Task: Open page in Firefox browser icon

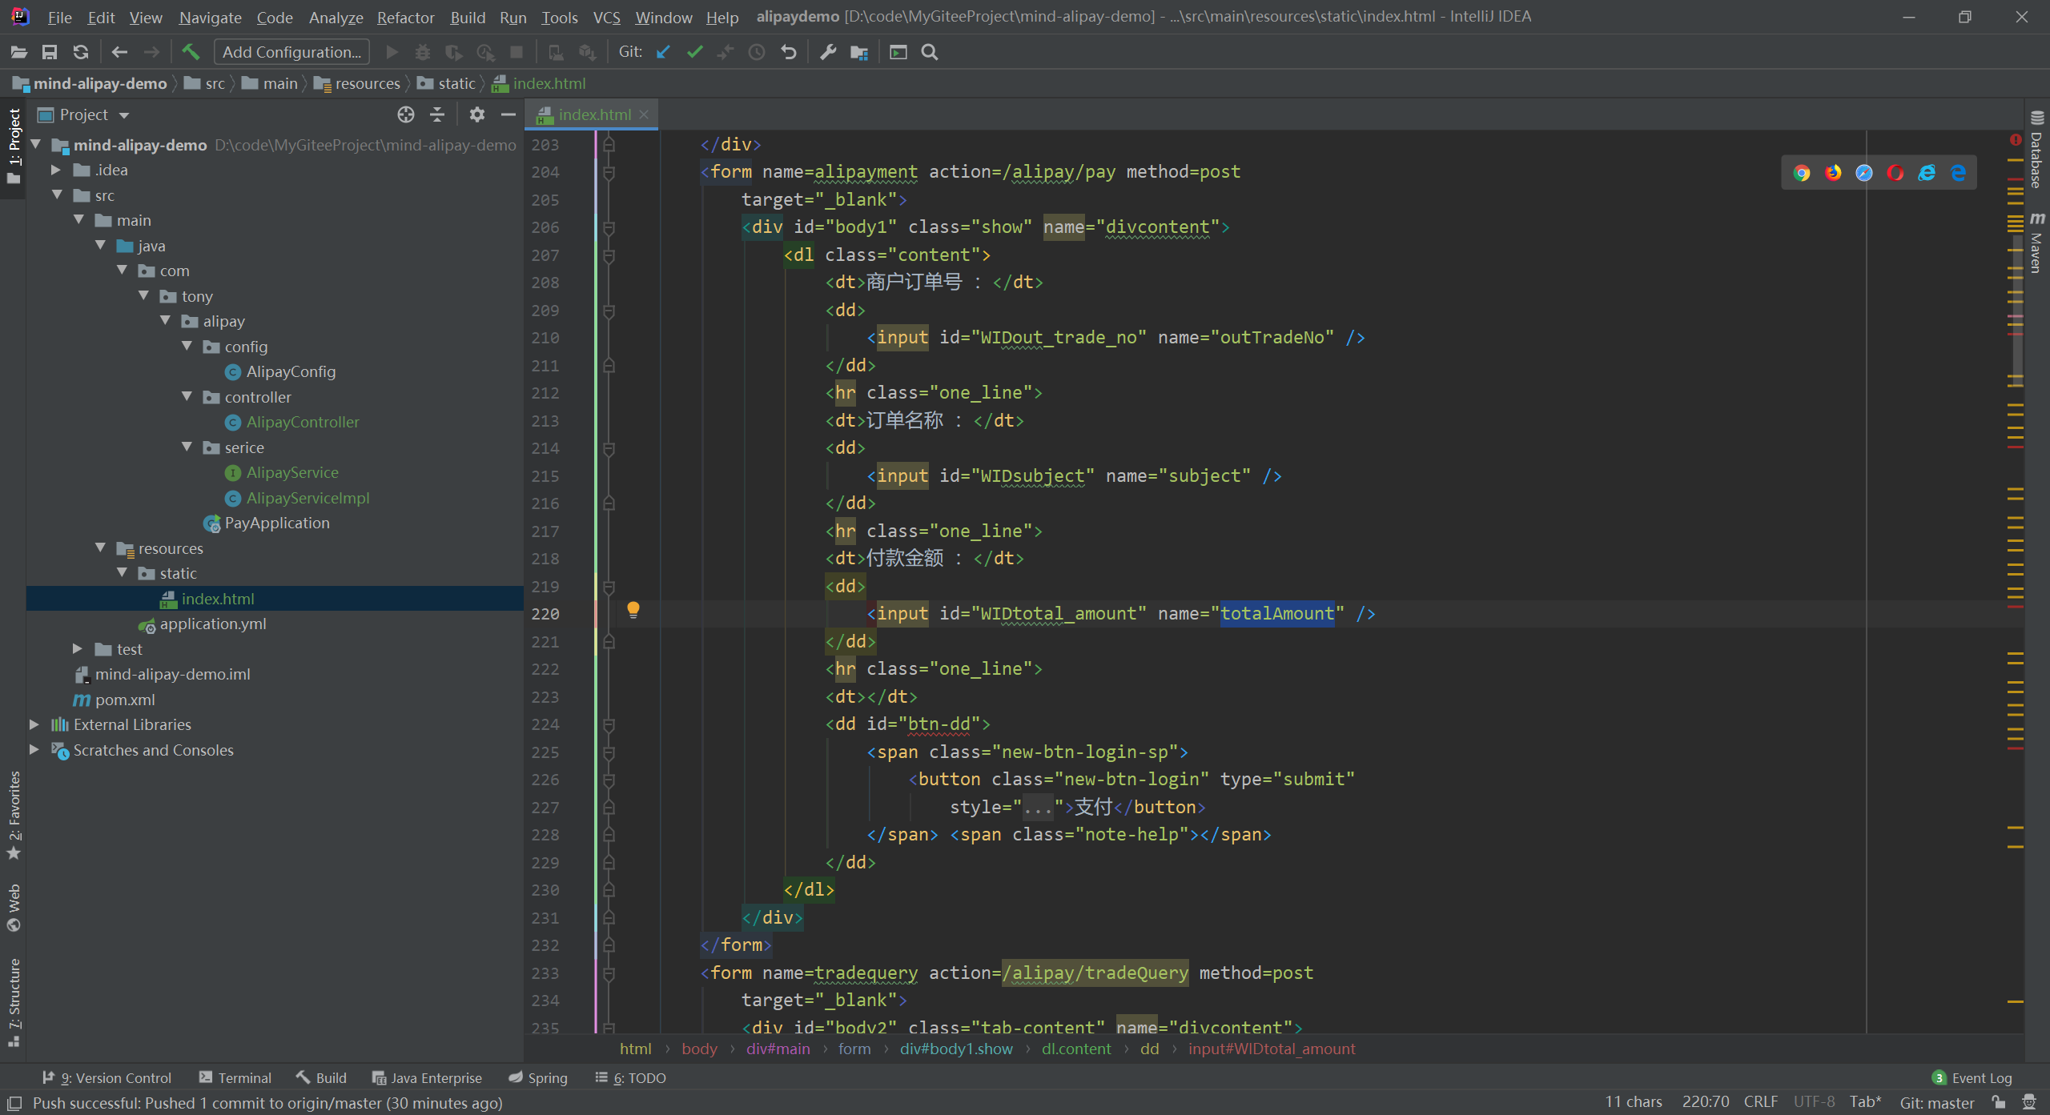Action: pyautogui.click(x=1833, y=173)
